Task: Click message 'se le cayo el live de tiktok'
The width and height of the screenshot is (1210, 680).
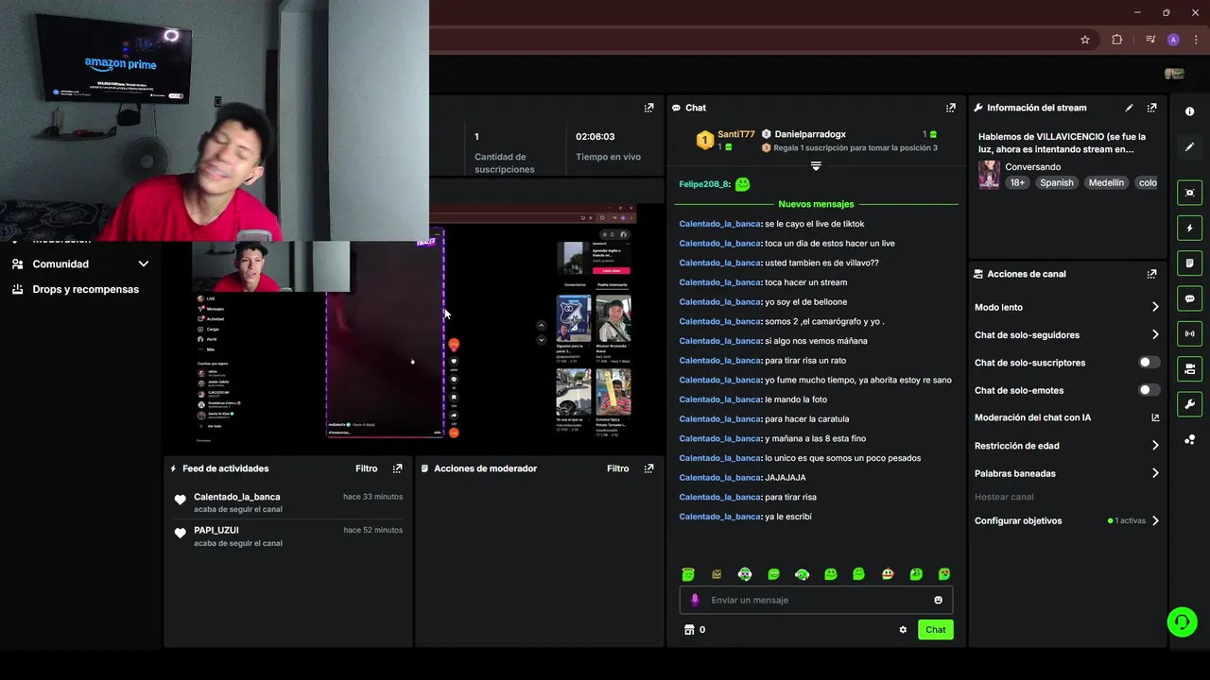Action: point(815,224)
